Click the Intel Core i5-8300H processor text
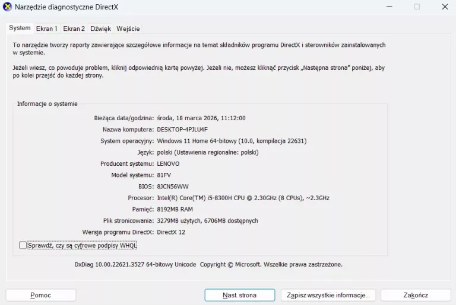Viewport: 456px width, 305px height. click(243, 198)
